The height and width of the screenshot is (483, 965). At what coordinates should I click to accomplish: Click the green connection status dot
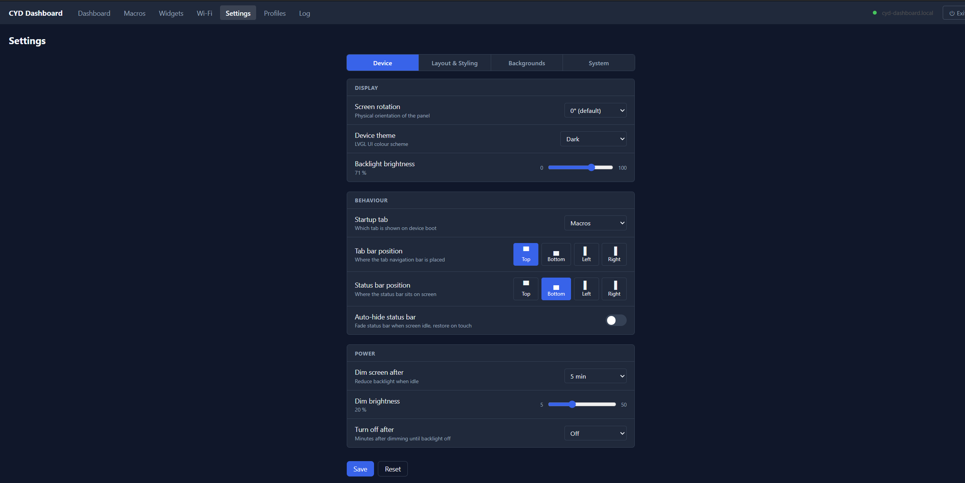pyautogui.click(x=875, y=13)
